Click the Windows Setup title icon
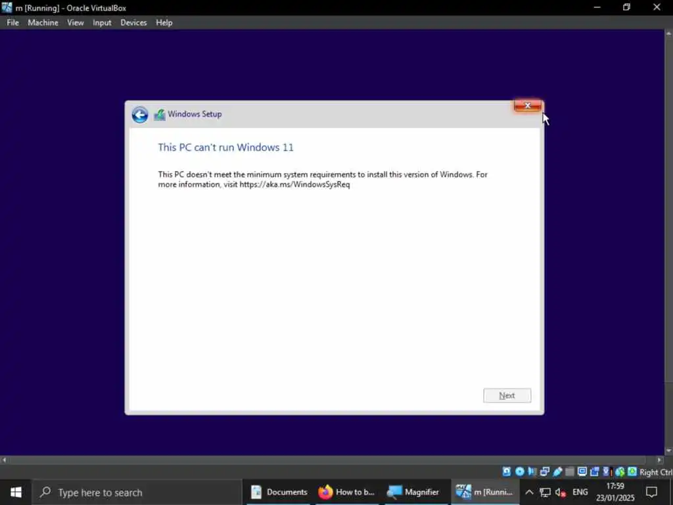Screen dimensions: 673x505 tap(160, 114)
